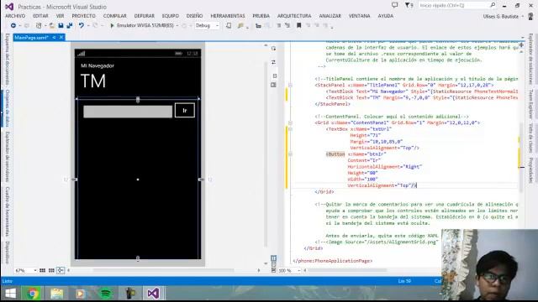
Task: Click the comment selection toolbar icon
Action: click(279, 25)
